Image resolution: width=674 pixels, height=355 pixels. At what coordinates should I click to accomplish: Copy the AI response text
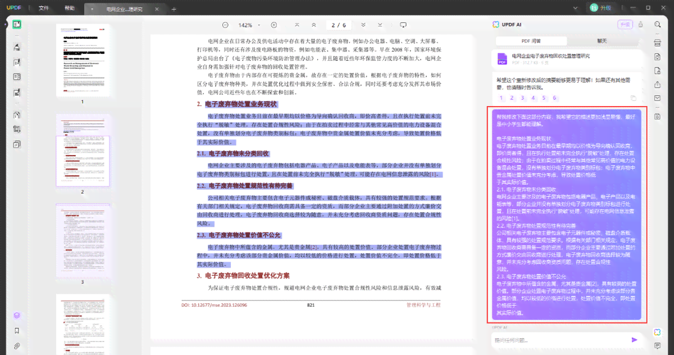click(633, 98)
